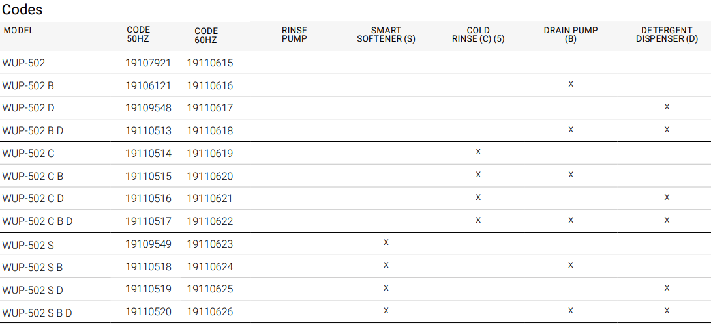Click the COLD RINSE (C) header
This screenshot has width=711, height=327.
pyautogui.click(x=478, y=35)
